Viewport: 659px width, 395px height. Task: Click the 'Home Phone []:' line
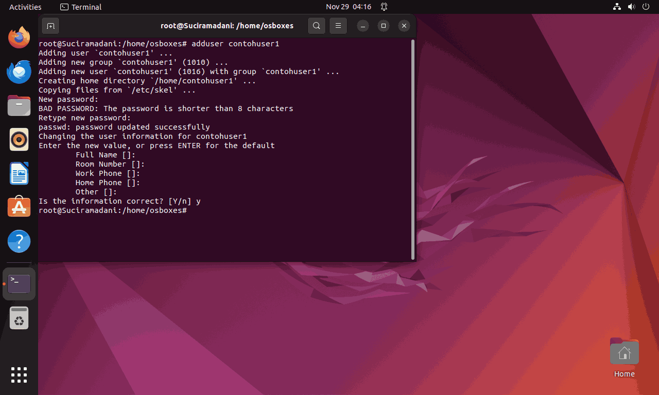coord(108,183)
